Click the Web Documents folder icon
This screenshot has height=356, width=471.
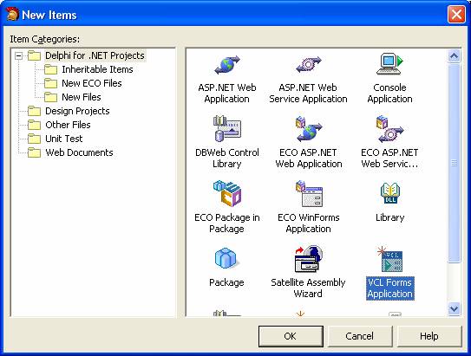click(34, 152)
